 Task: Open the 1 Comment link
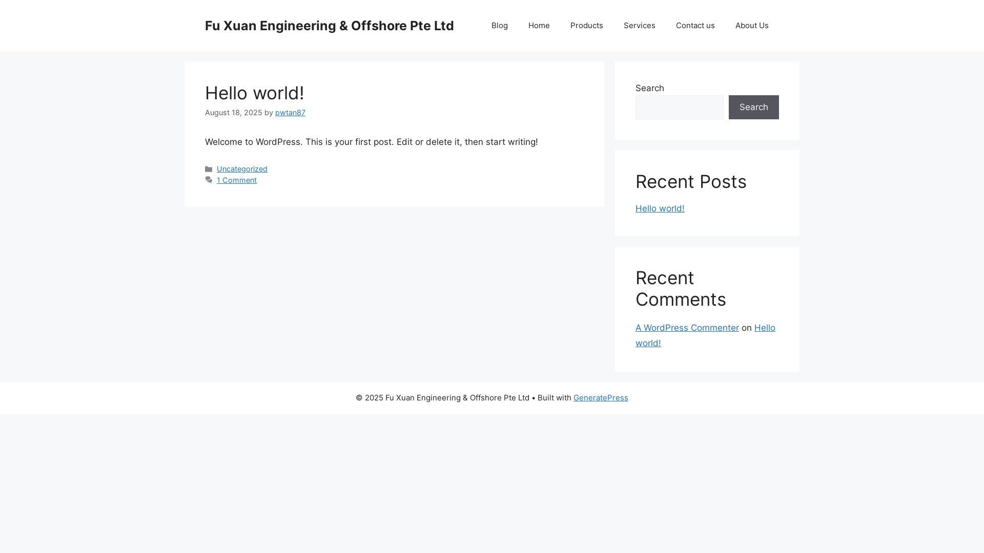(236, 180)
